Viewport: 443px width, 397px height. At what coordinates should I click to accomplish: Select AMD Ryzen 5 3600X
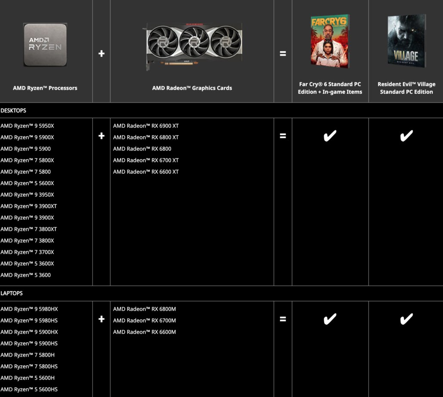click(x=27, y=264)
